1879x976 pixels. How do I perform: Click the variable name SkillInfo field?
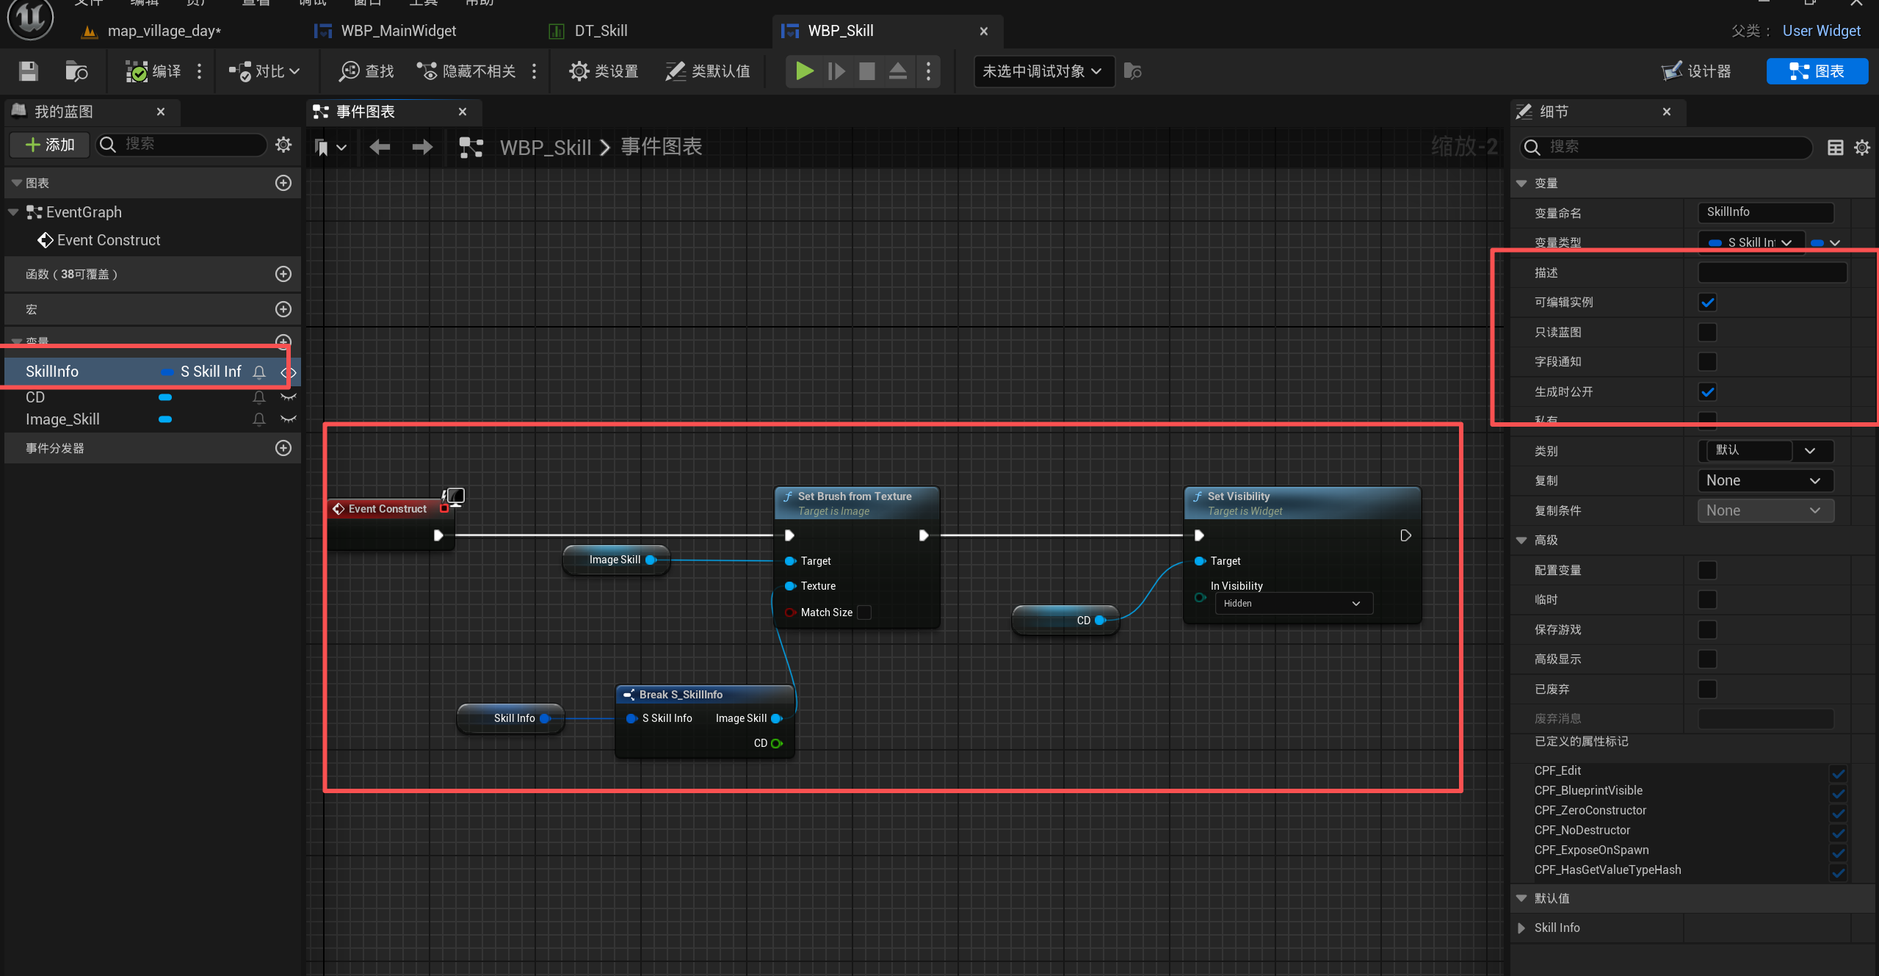1764,212
